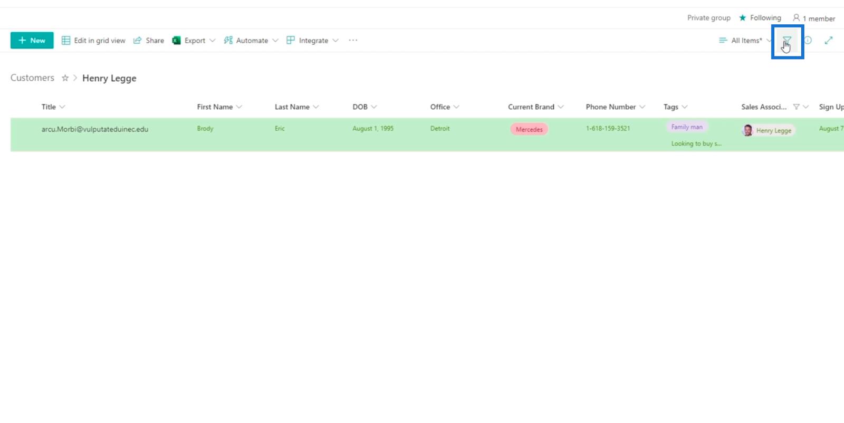Open the Tags column header menu
The image size is (844, 423).
click(676, 107)
